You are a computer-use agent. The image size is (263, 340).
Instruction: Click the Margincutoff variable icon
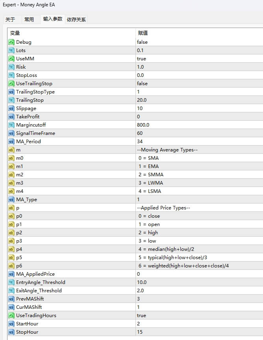[x=11, y=125]
